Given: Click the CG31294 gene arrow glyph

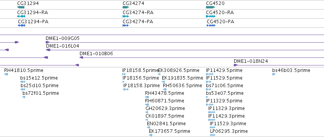Looking at the screenshot, I should point(21,7).
